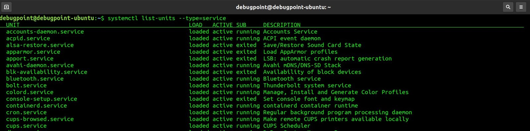Click the cron.service unit name

click(26, 112)
